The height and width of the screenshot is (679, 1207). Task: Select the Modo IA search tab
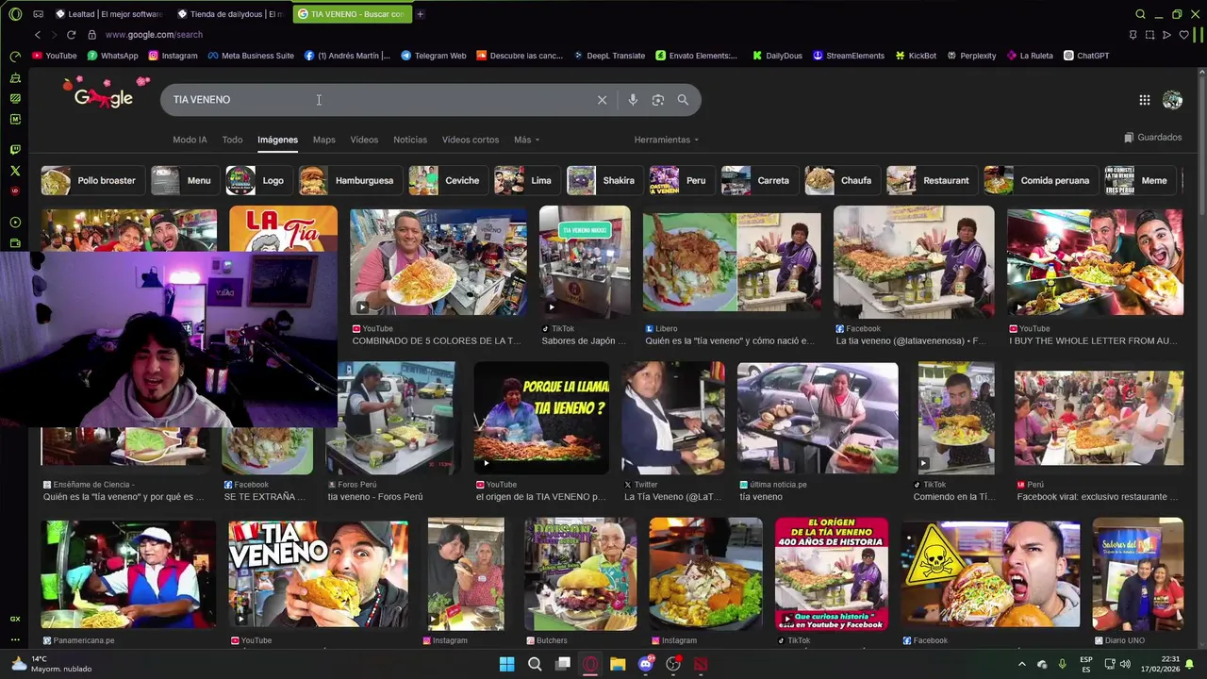[190, 140]
